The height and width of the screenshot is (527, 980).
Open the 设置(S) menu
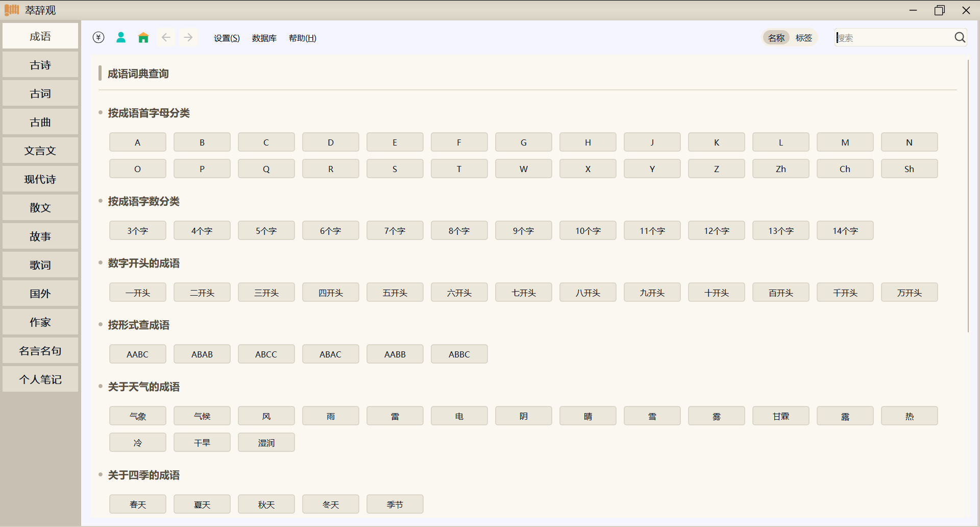(227, 38)
